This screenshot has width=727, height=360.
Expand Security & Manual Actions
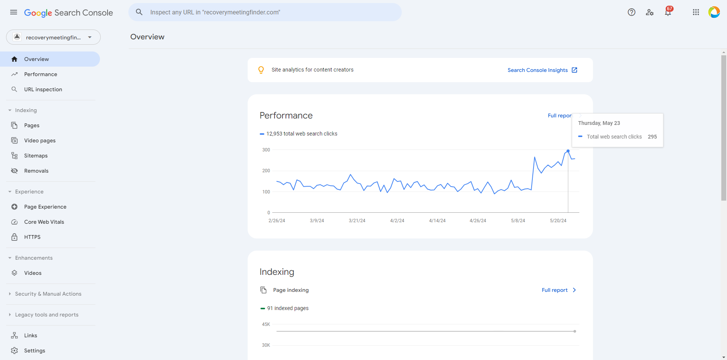(10, 294)
